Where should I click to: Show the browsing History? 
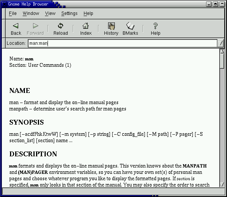(111, 29)
